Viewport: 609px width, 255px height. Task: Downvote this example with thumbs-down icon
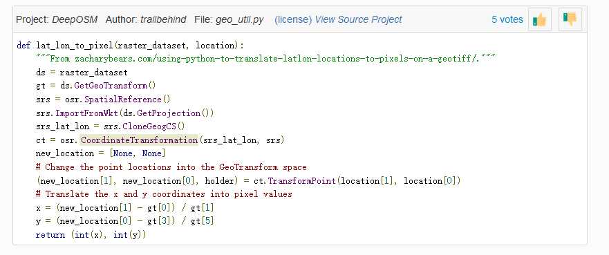(570, 19)
